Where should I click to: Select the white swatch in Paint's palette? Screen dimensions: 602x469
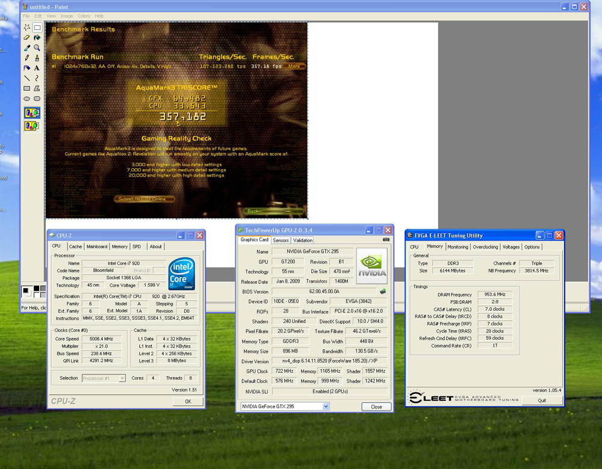coord(37,295)
